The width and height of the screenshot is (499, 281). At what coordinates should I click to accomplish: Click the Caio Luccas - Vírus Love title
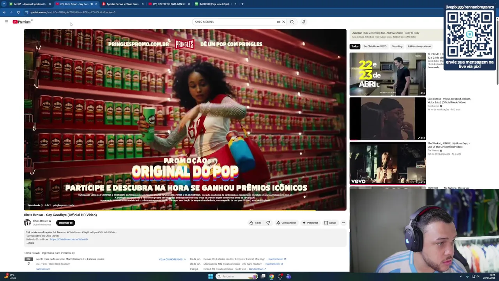(449, 101)
